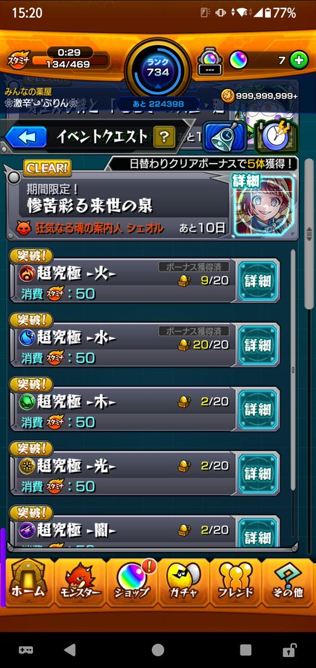The image size is (316, 668).
Task: Open the モンスター monster tab
Action: click(x=80, y=582)
